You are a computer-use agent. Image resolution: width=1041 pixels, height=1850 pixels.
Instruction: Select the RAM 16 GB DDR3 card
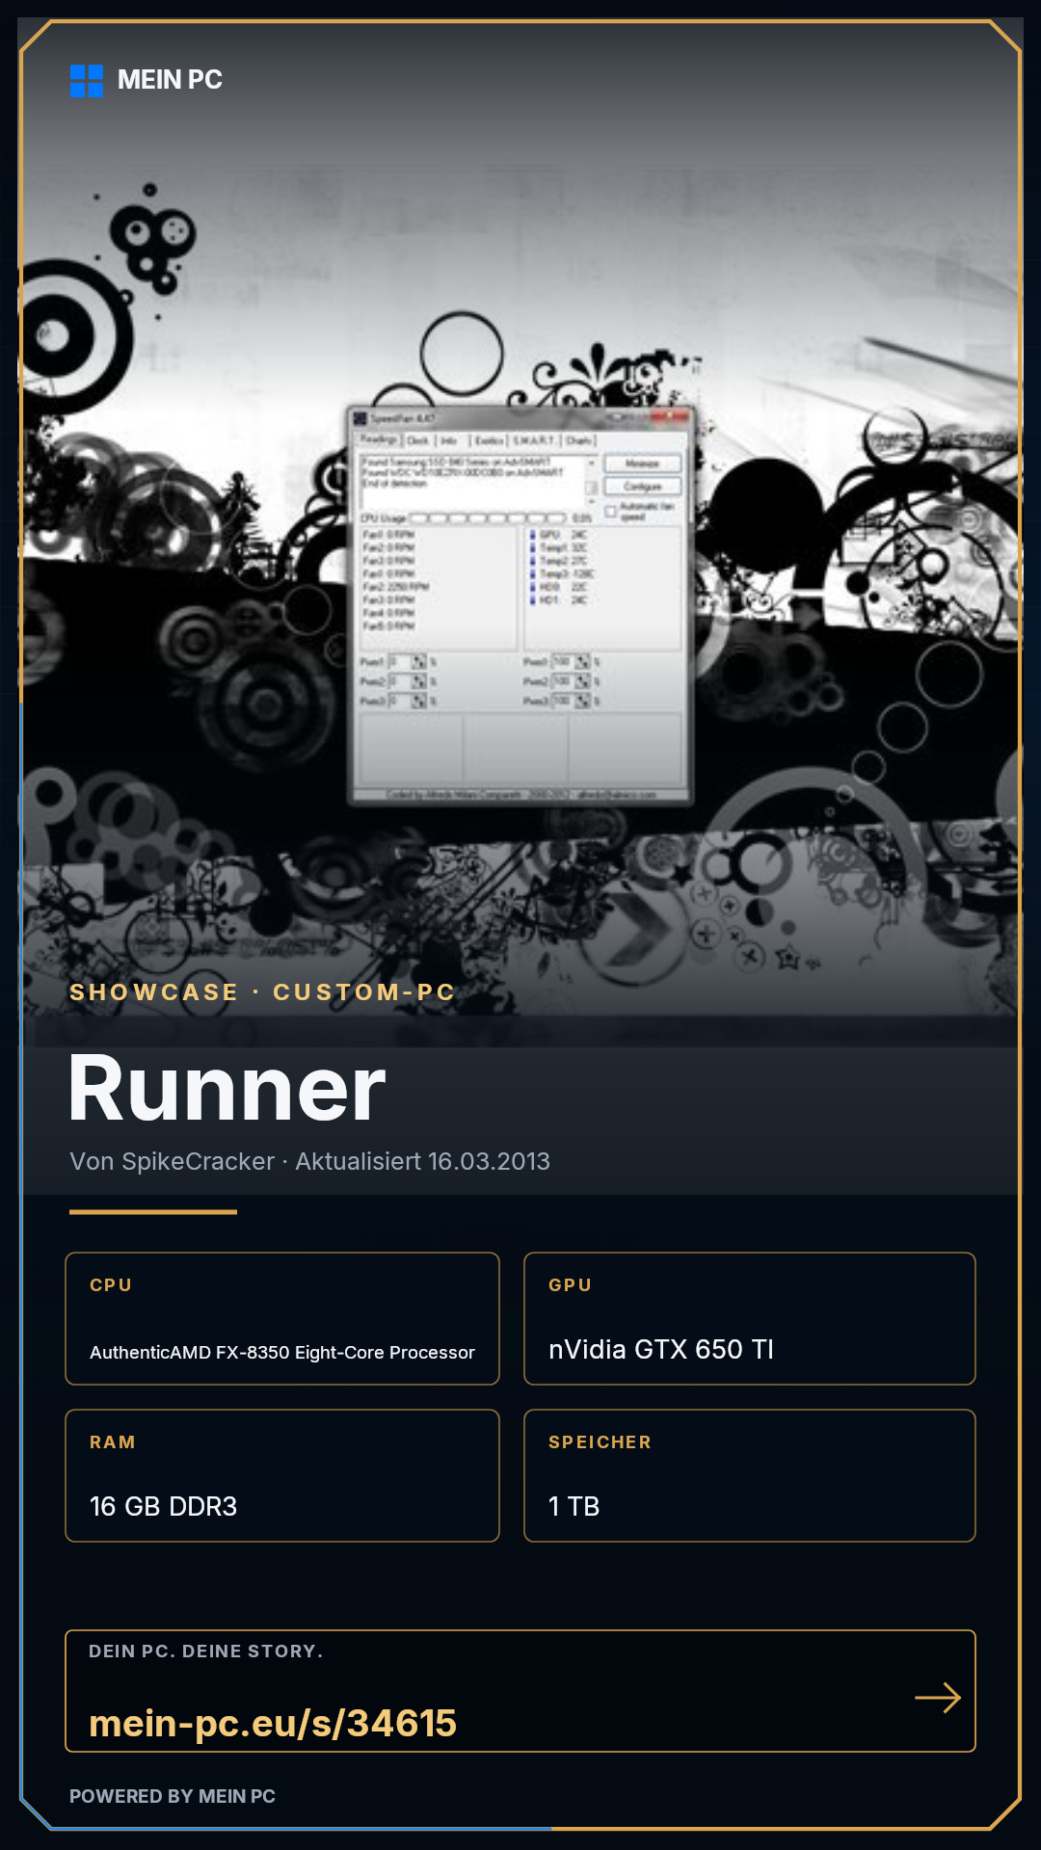coord(282,1475)
